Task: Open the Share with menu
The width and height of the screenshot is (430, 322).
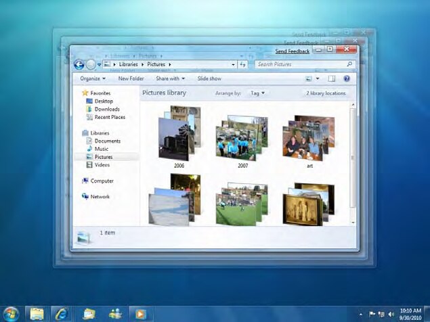Action: pyautogui.click(x=170, y=78)
